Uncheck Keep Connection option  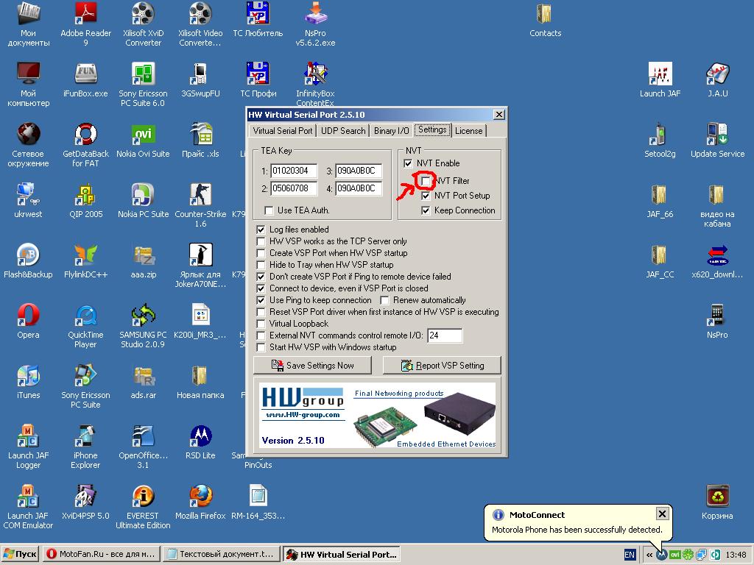tap(426, 210)
